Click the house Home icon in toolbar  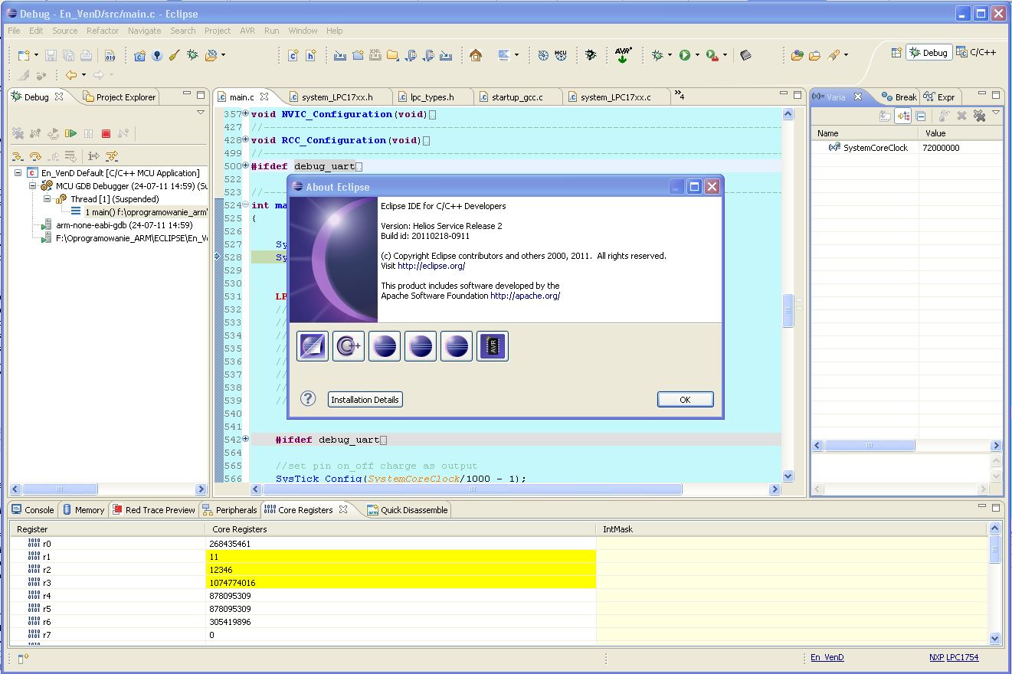476,55
